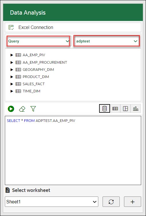Screen dimensions: 146x216
Task: Click the Select worksheet heading
Action: [x=31, y=190]
